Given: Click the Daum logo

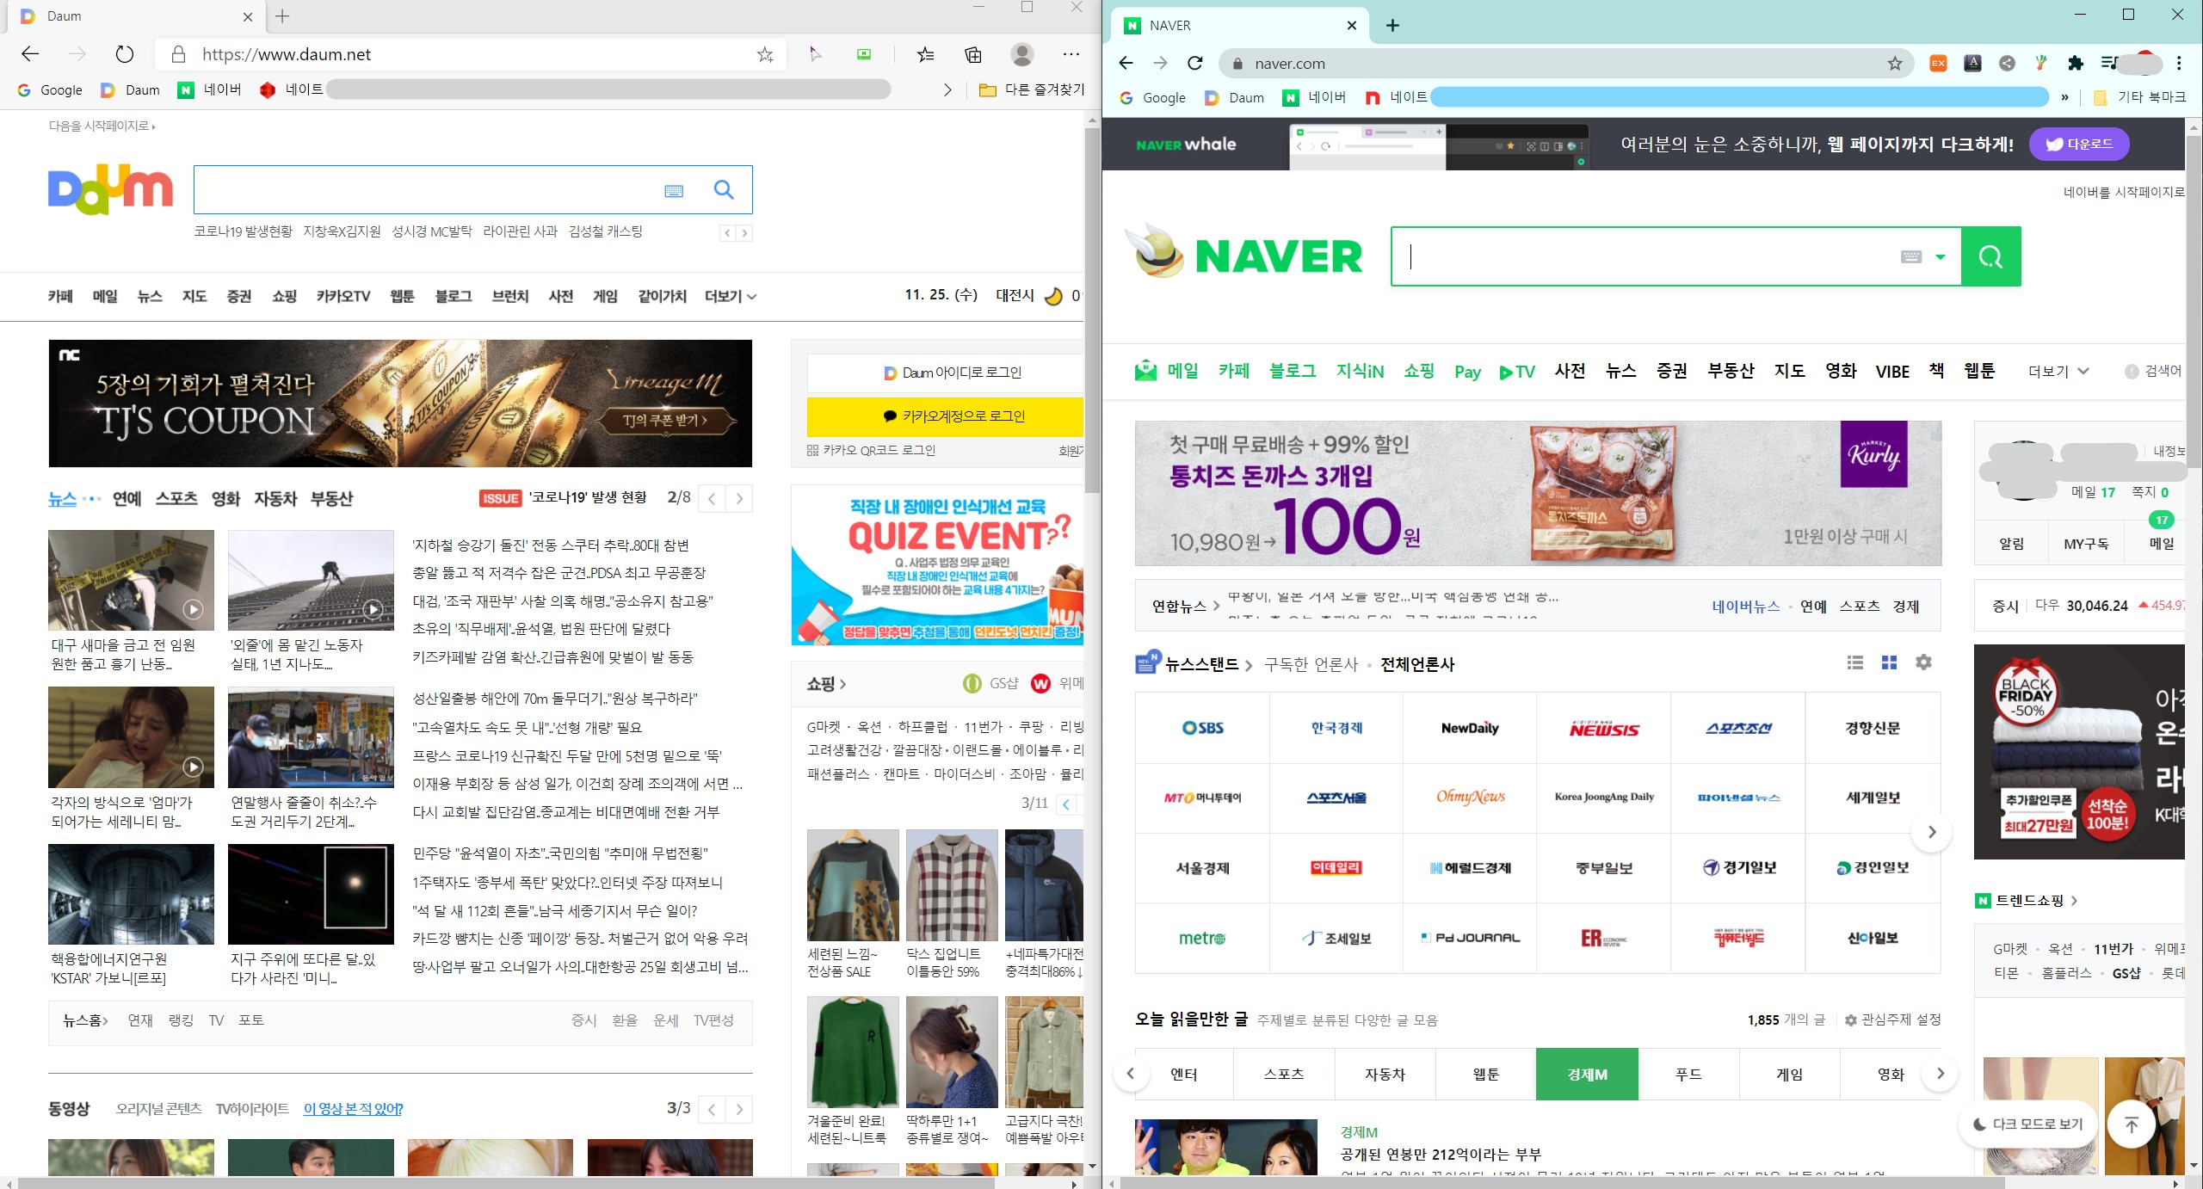Looking at the screenshot, I should tap(110, 189).
